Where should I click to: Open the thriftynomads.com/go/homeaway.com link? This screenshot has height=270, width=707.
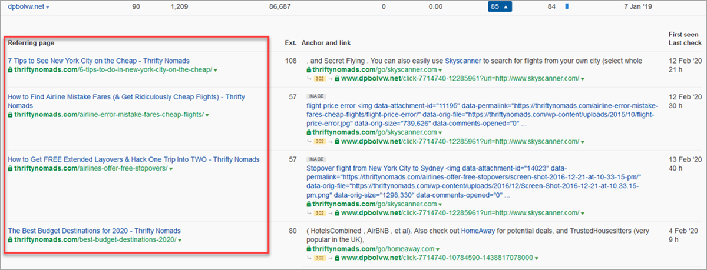click(374, 249)
